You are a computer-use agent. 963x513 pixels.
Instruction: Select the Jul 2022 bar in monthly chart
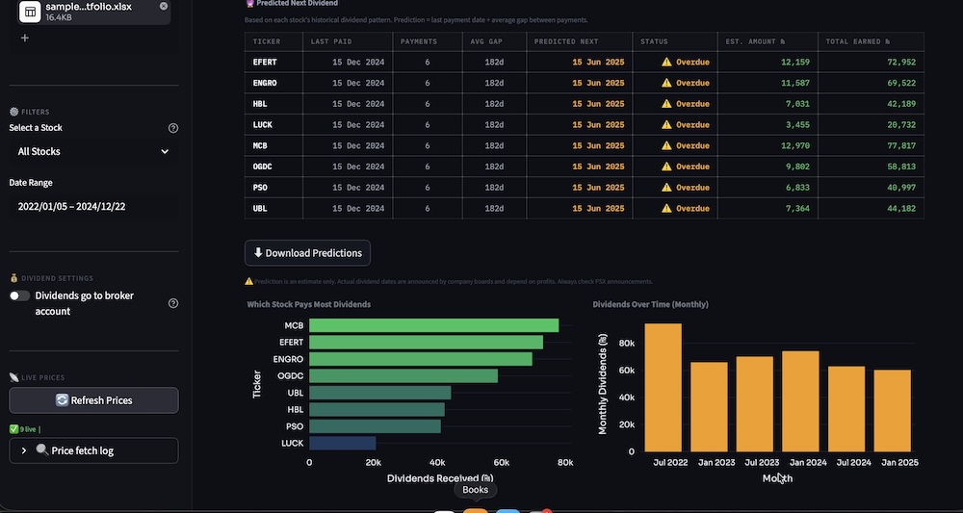(663, 387)
